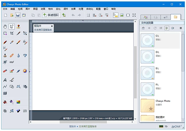Image resolution: width=186 pixels, height=131 pixels.
Task: Choose the Clone Stamp tool
Action: [x=5, y=55]
